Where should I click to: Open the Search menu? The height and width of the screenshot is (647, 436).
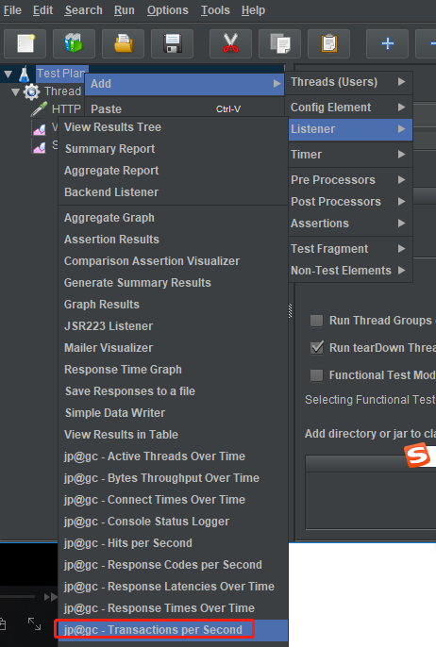[x=83, y=10]
